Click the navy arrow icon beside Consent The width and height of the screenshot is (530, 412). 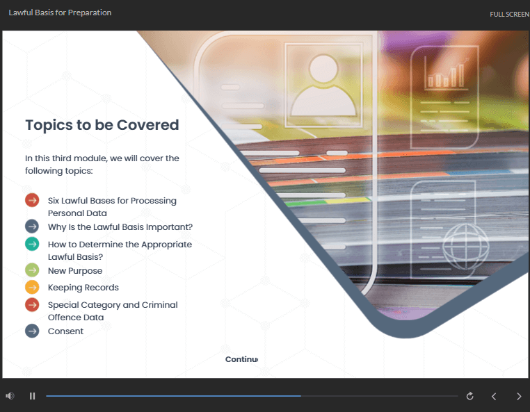pyautogui.click(x=32, y=331)
